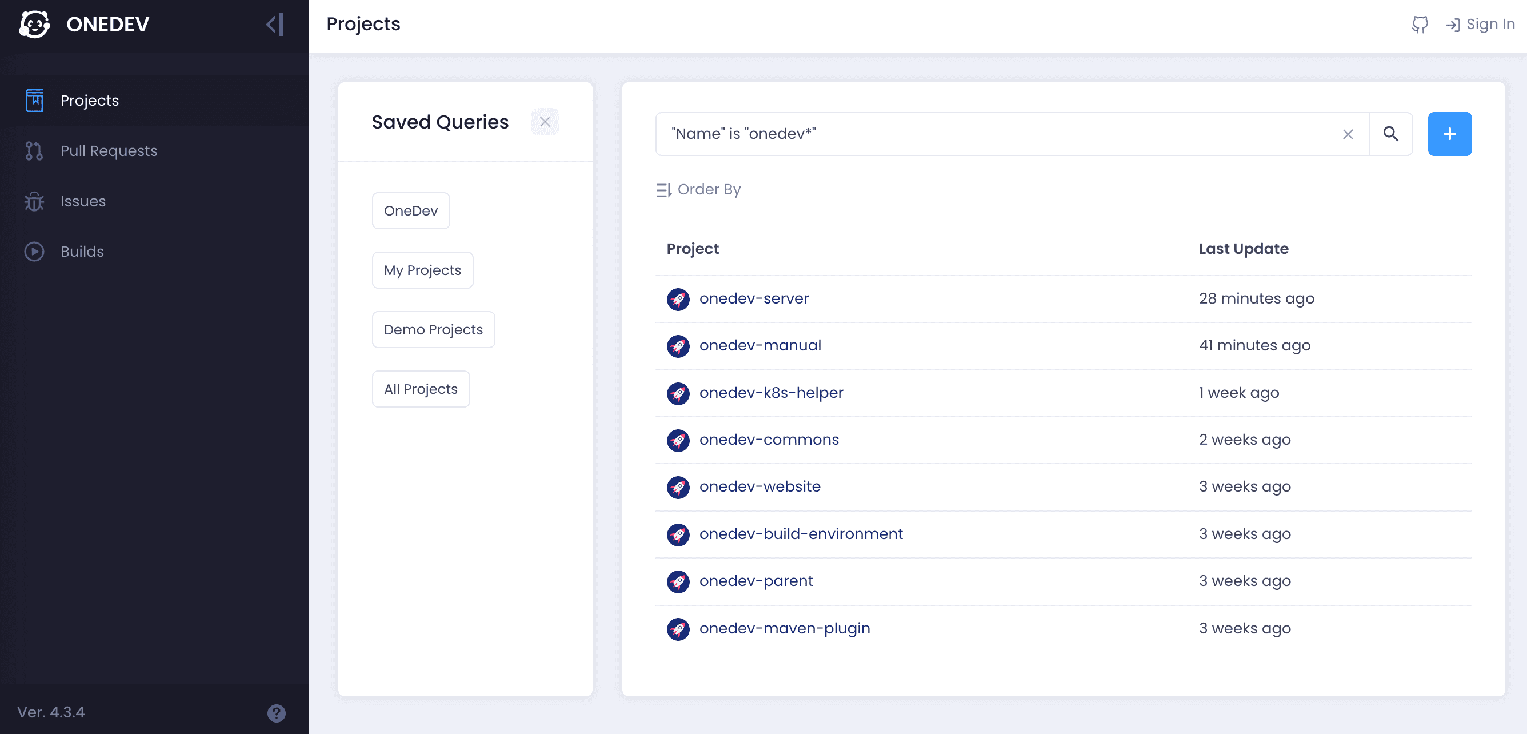Image resolution: width=1527 pixels, height=734 pixels.
Task: Click into the project query input field
Action: (x=996, y=134)
